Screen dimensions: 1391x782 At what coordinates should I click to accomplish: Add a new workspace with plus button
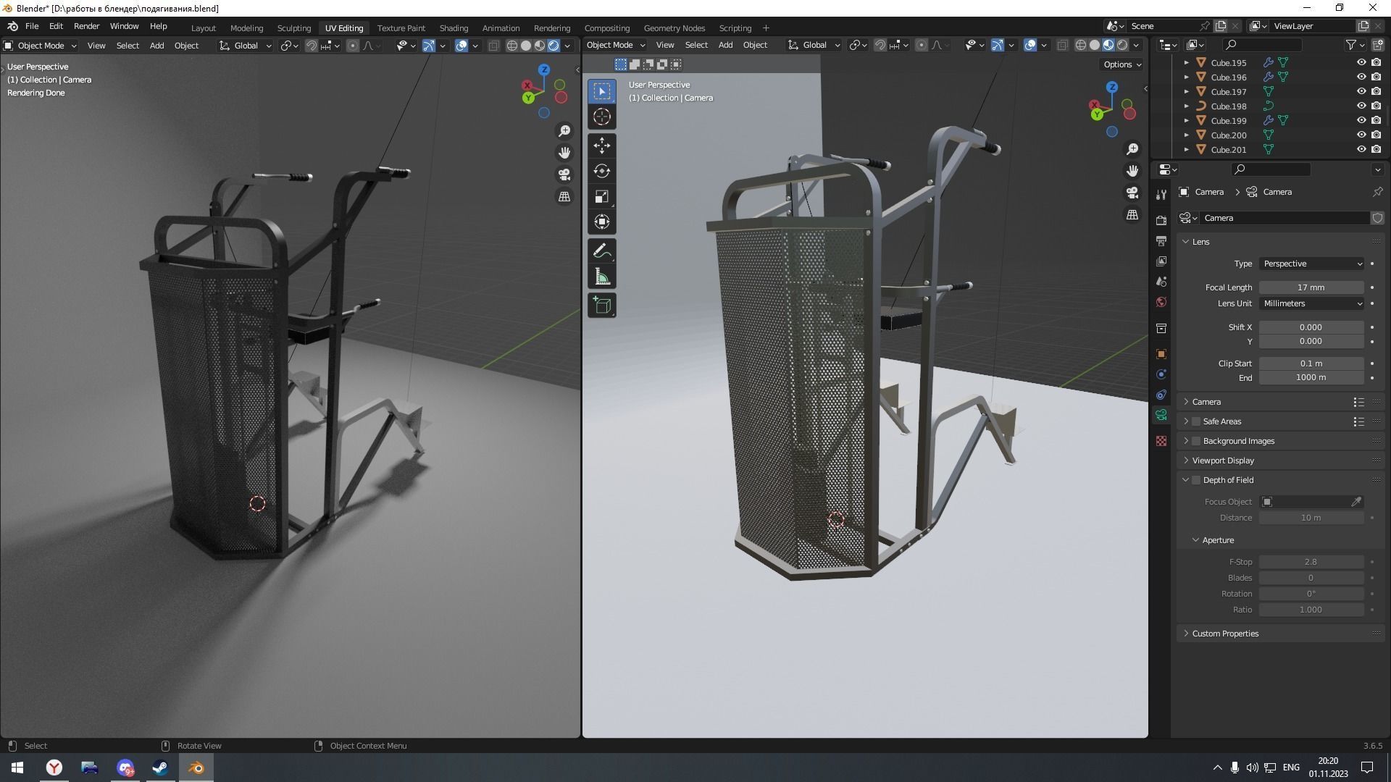[x=766, y=28]
